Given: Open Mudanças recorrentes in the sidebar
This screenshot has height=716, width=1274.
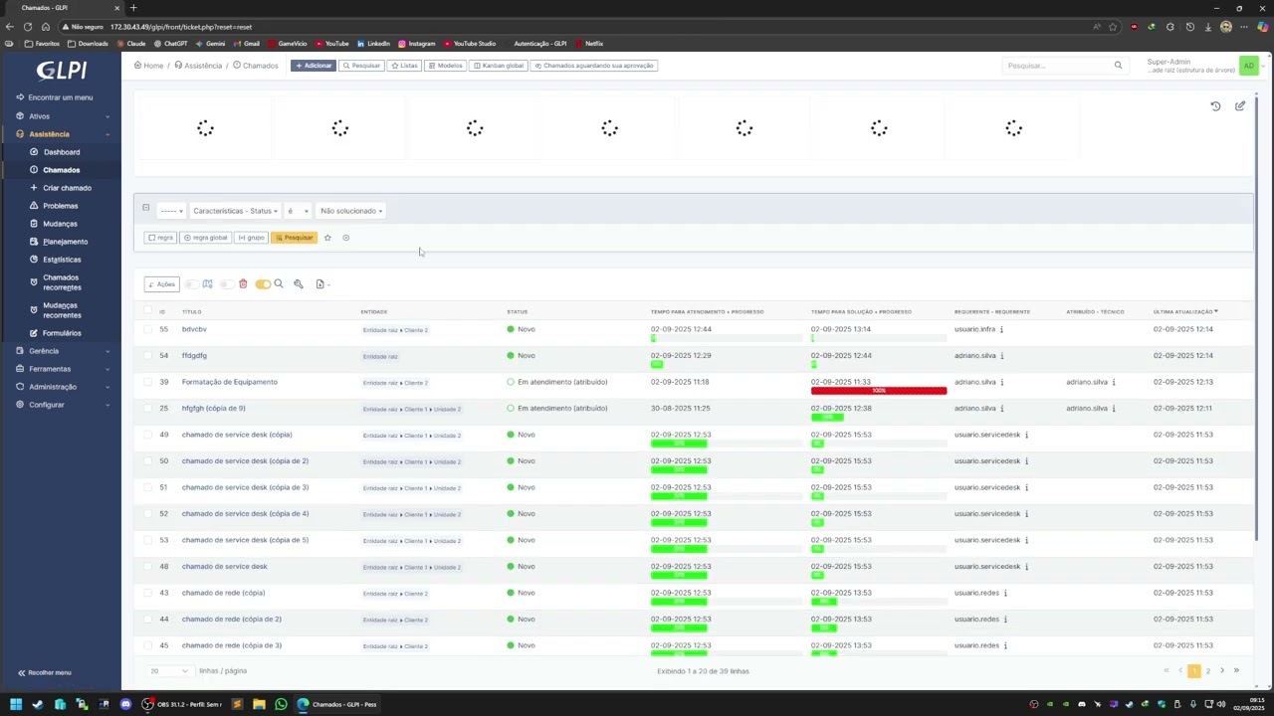Looking at the screenshot, I should pos(61,310).
